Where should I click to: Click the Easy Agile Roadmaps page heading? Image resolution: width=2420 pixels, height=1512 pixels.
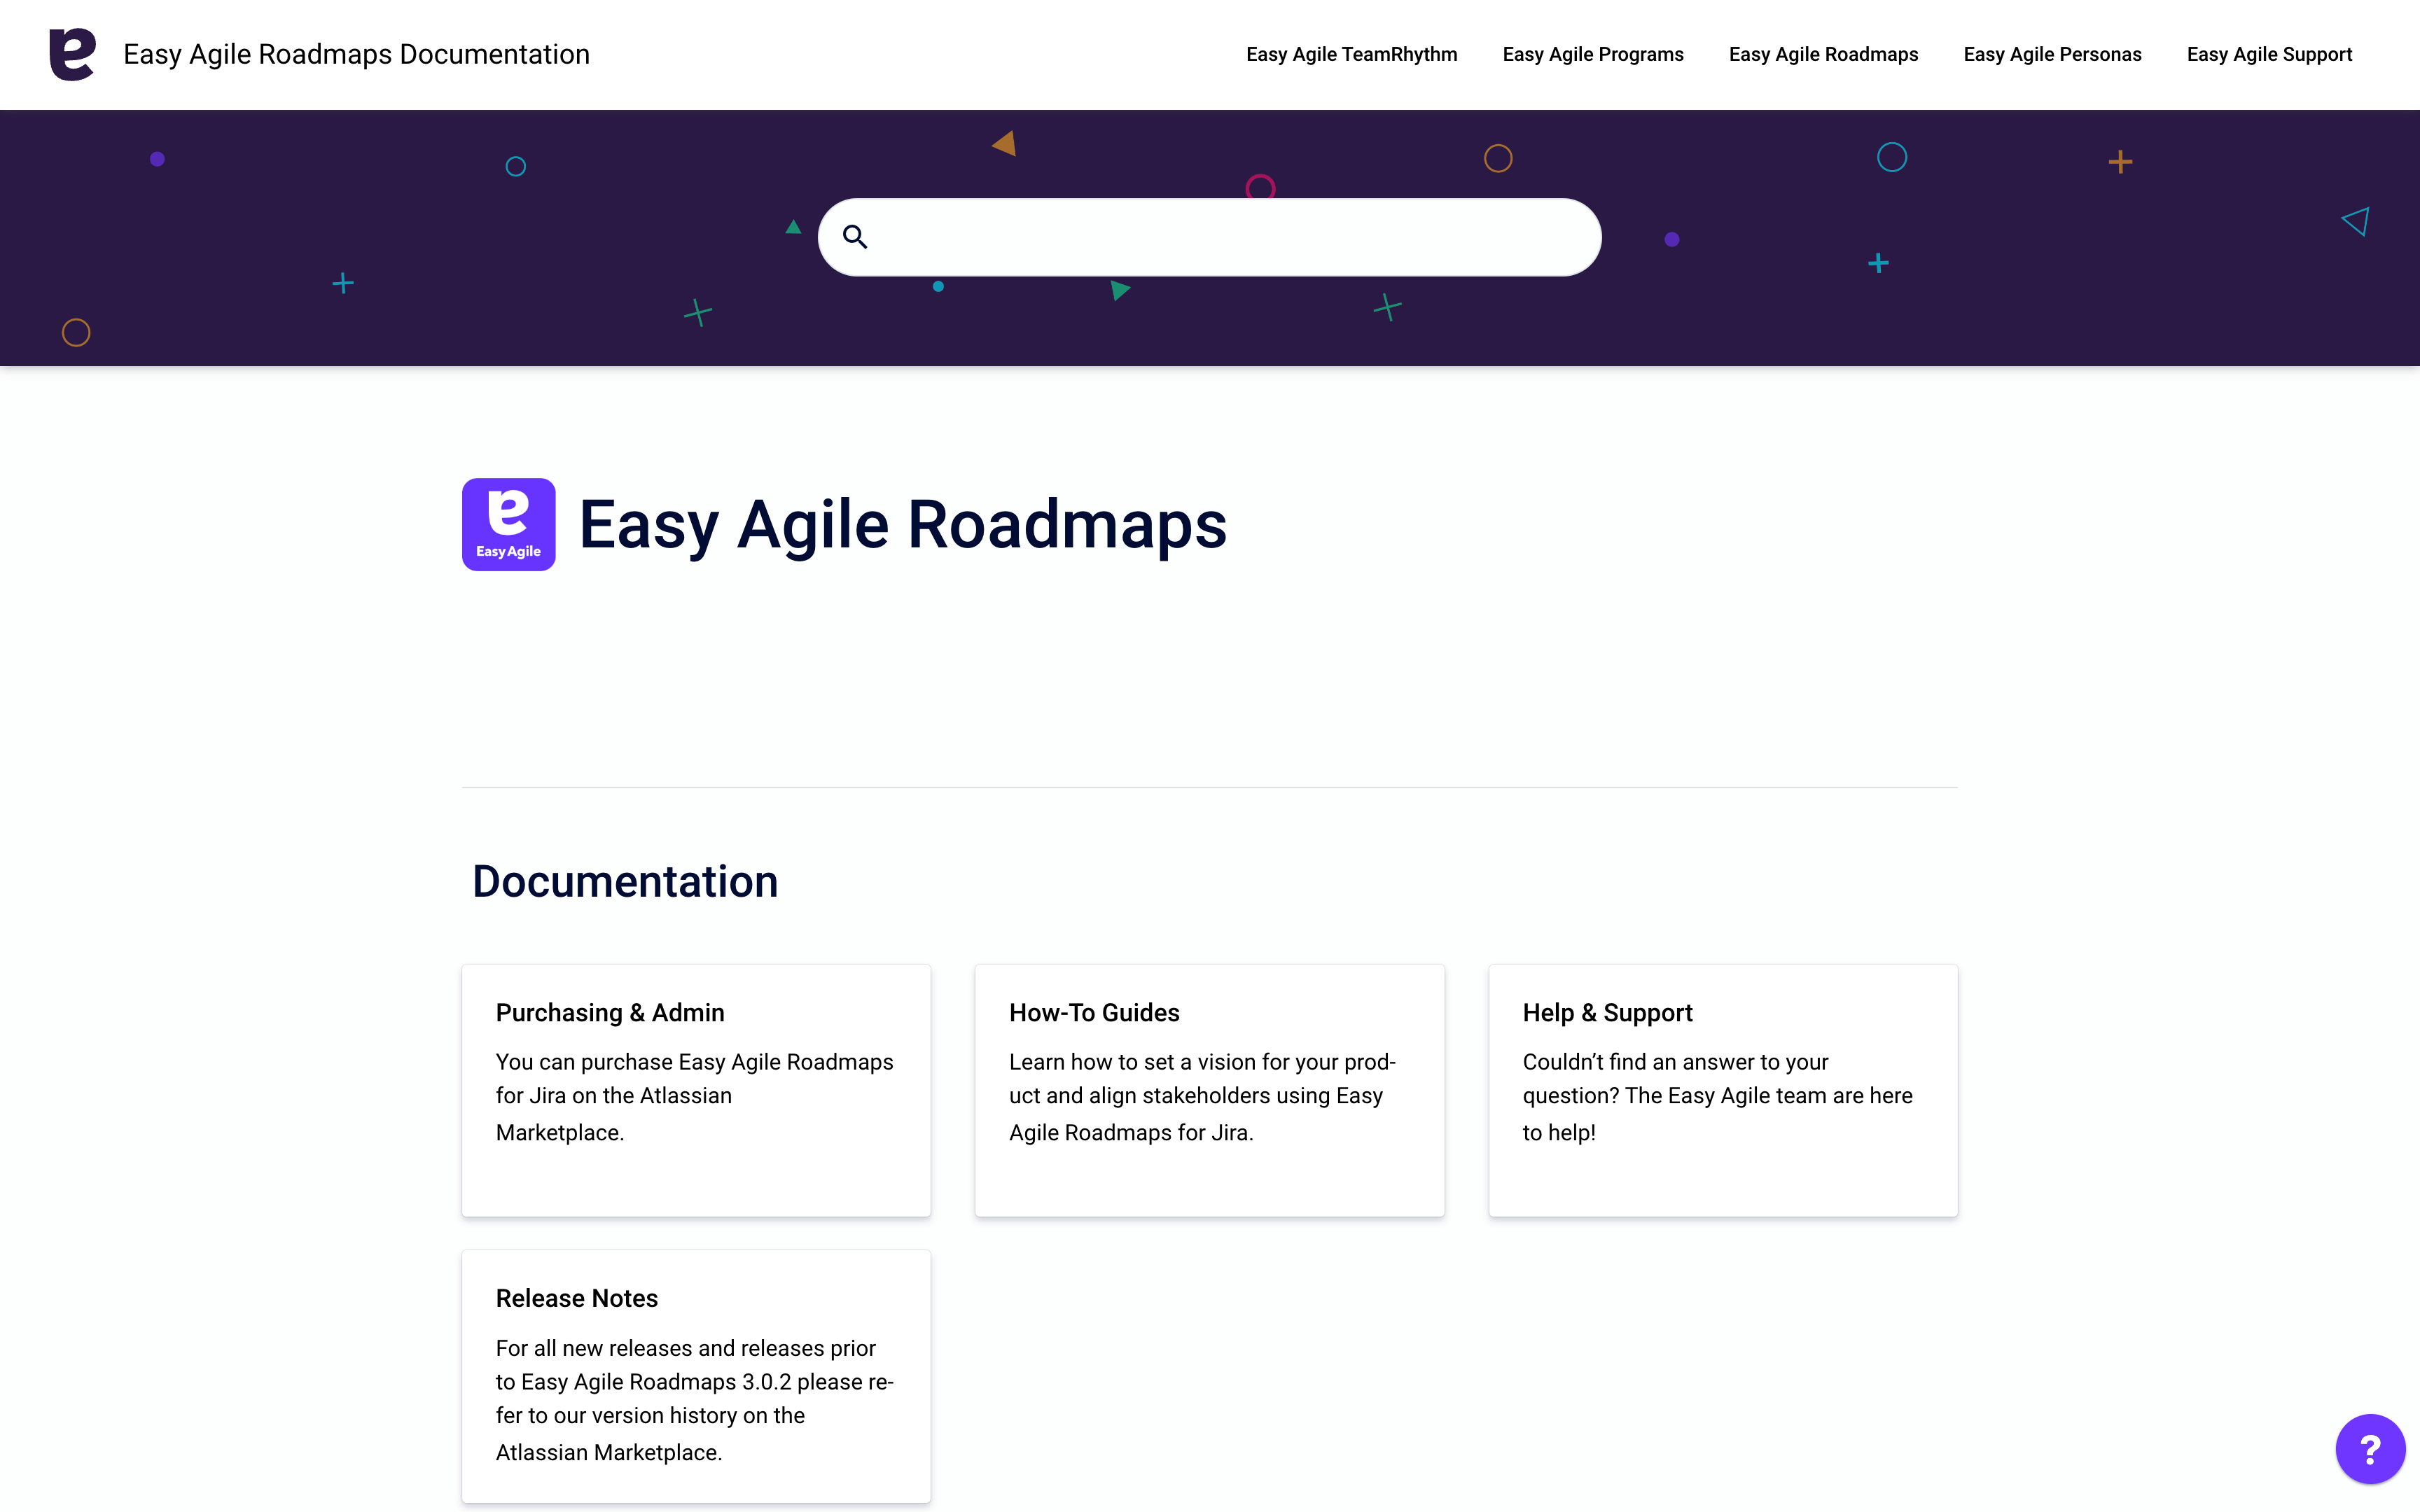coord(903,524)
